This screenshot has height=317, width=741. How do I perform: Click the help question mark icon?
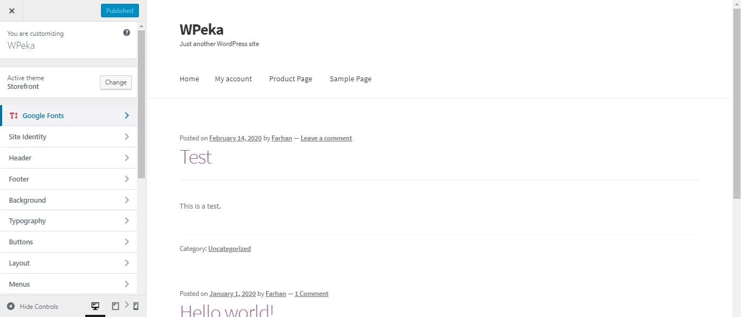pyautogui.click(x=126, y=33)
